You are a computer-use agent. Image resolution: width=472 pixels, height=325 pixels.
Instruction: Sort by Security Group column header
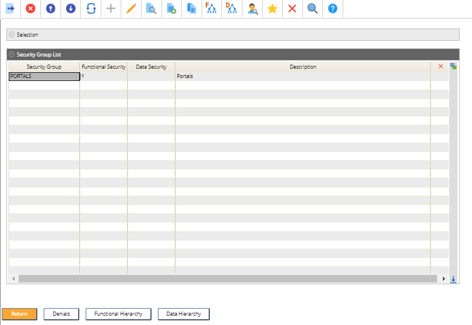click(44, 67)
